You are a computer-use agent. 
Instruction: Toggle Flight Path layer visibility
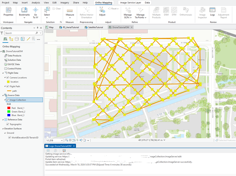pos(8,86)
